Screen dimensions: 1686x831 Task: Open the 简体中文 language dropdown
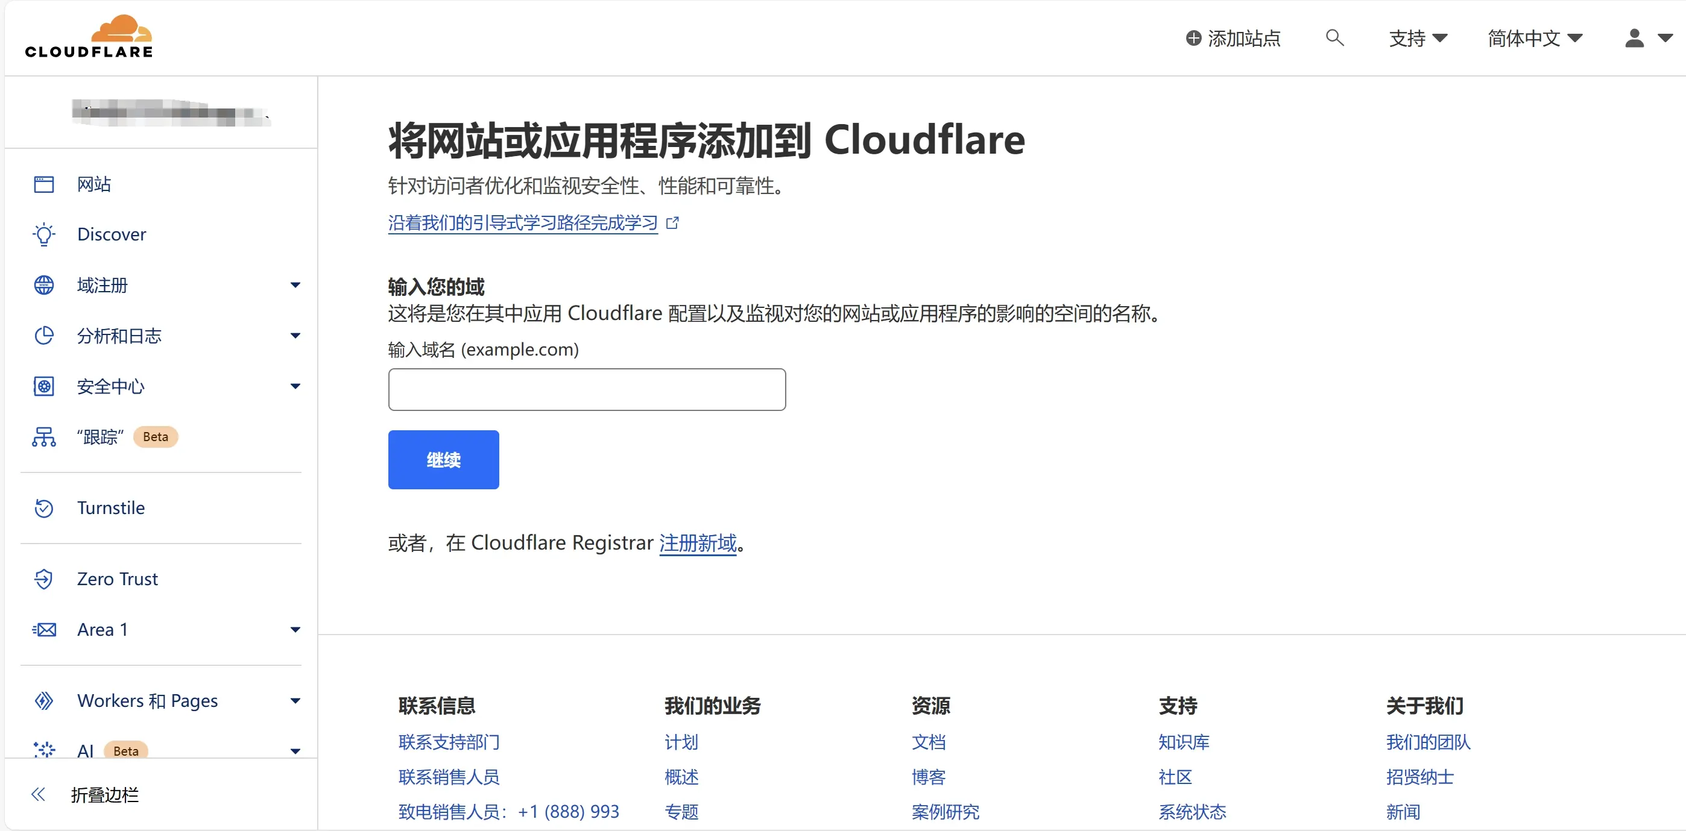(x=1535, y=39)
